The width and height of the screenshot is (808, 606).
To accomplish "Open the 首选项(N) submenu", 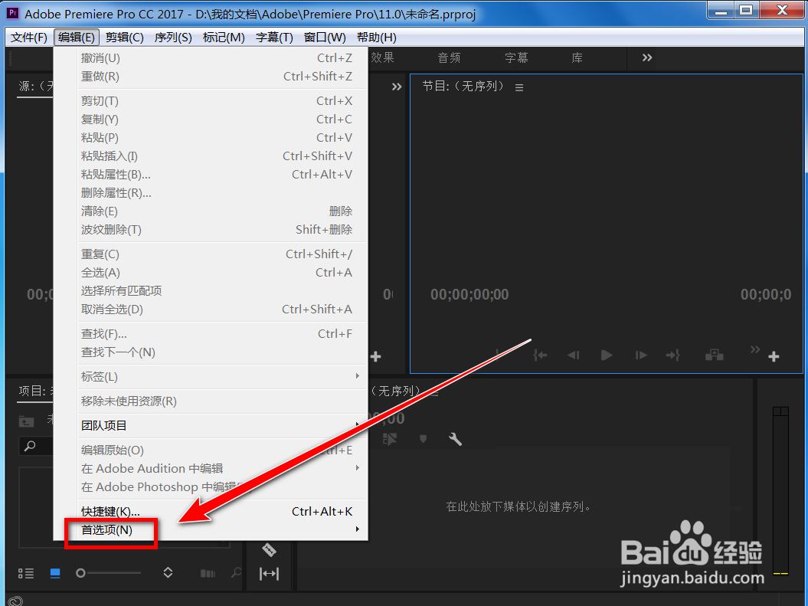I will 221,529.
